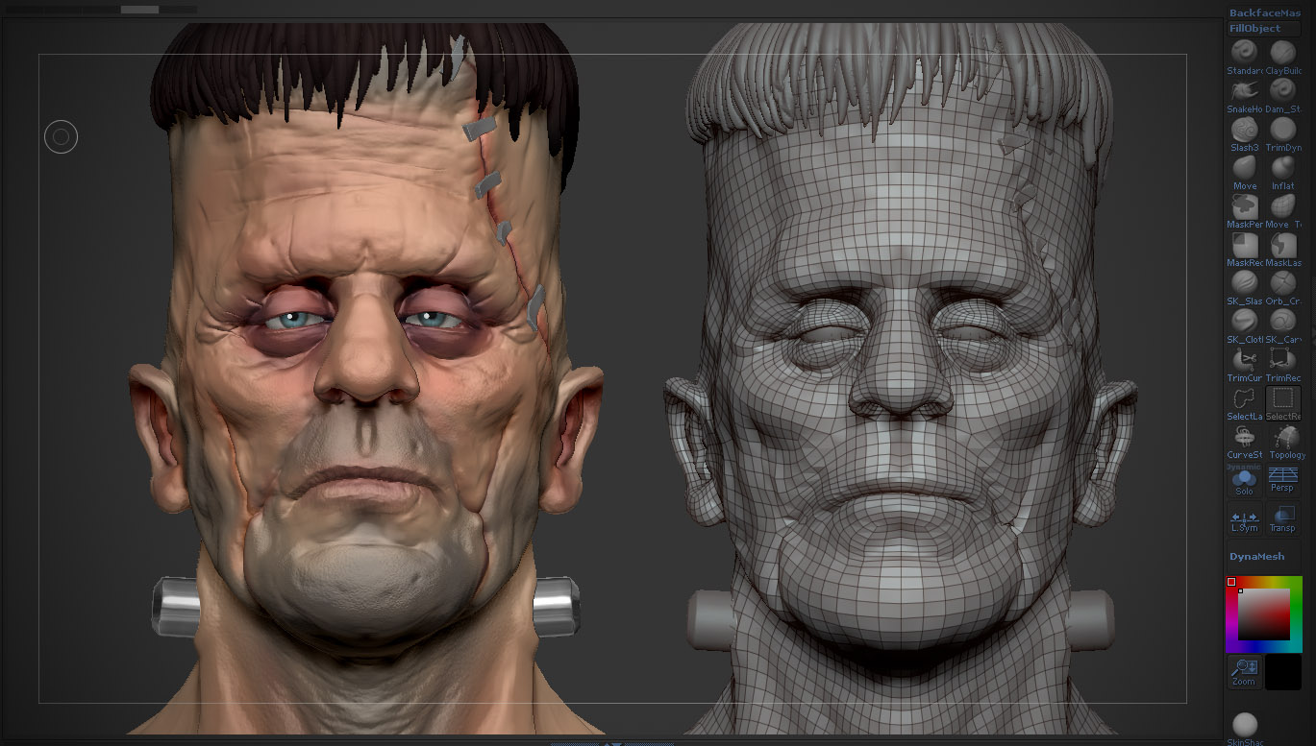Select the black secondary color swatch
This screenshot has width=1316, height=746.
point(1283,672)
